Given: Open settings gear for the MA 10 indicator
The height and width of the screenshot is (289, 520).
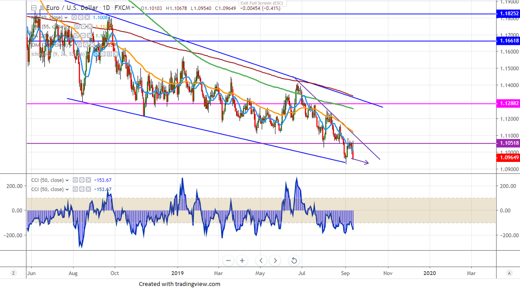Looking at the screenshot, I should coord(81,17).
